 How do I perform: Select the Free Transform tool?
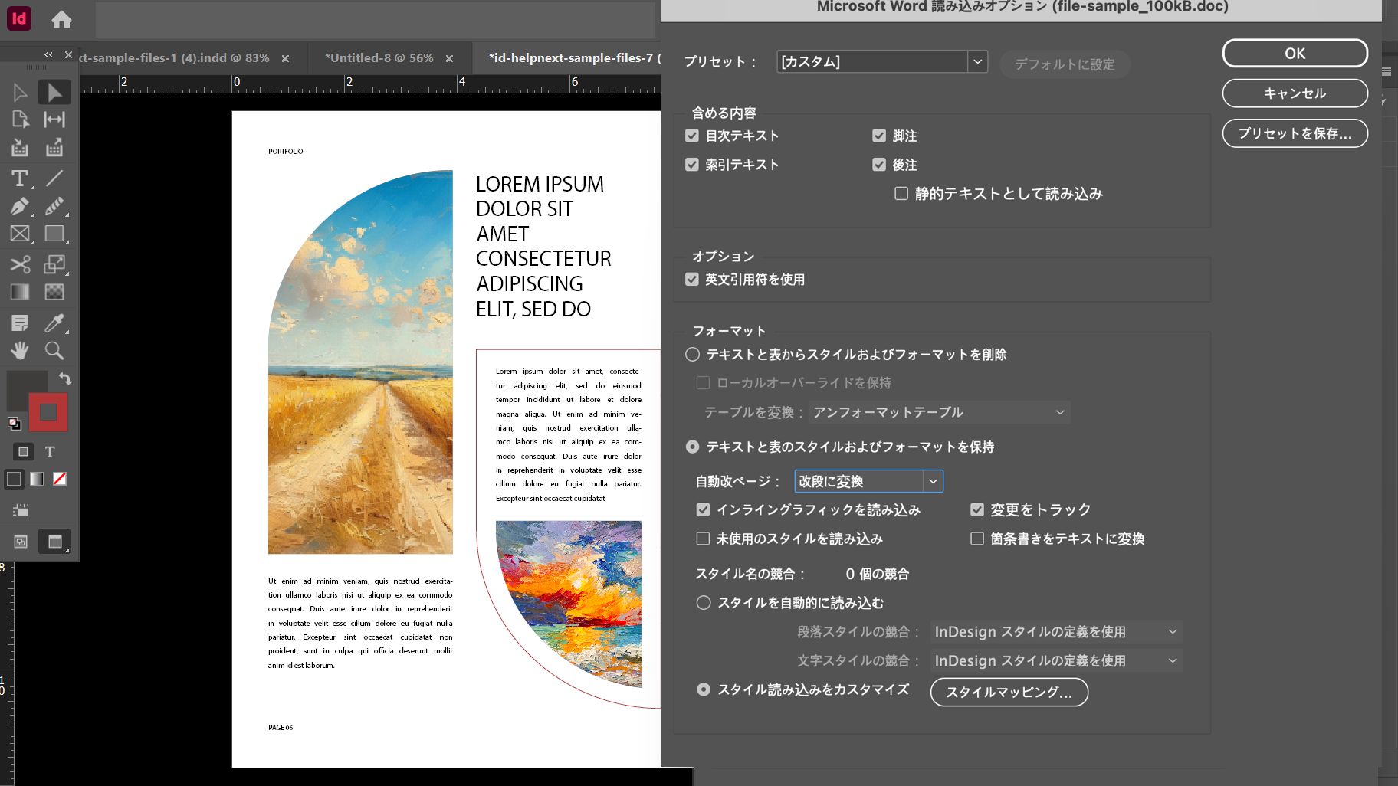pos(54,264)
